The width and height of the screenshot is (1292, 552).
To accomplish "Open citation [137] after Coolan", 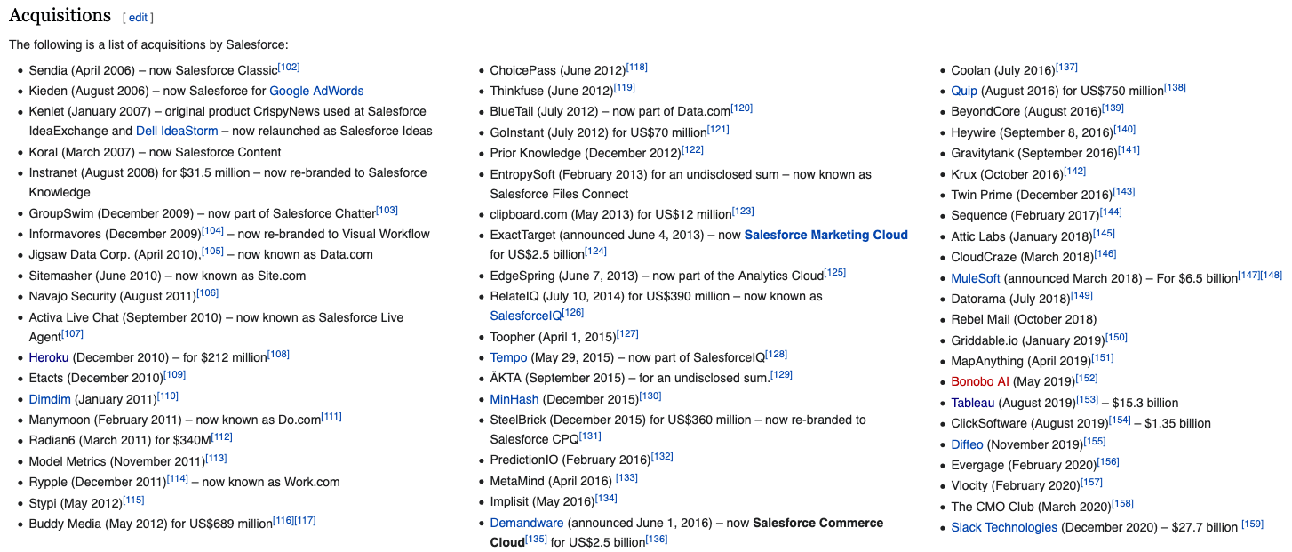I will (1066, 67).
